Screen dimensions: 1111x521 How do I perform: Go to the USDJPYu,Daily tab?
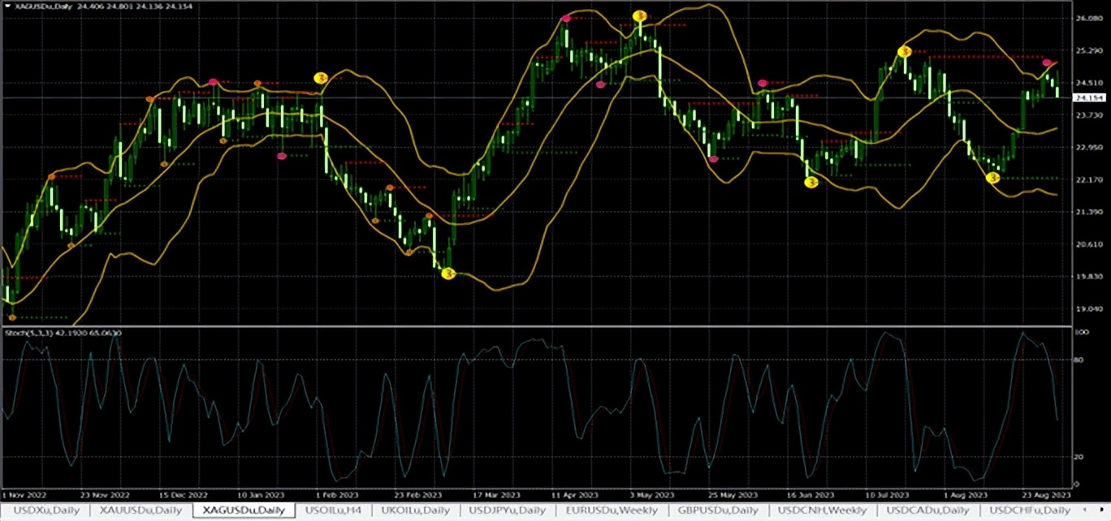506,510
